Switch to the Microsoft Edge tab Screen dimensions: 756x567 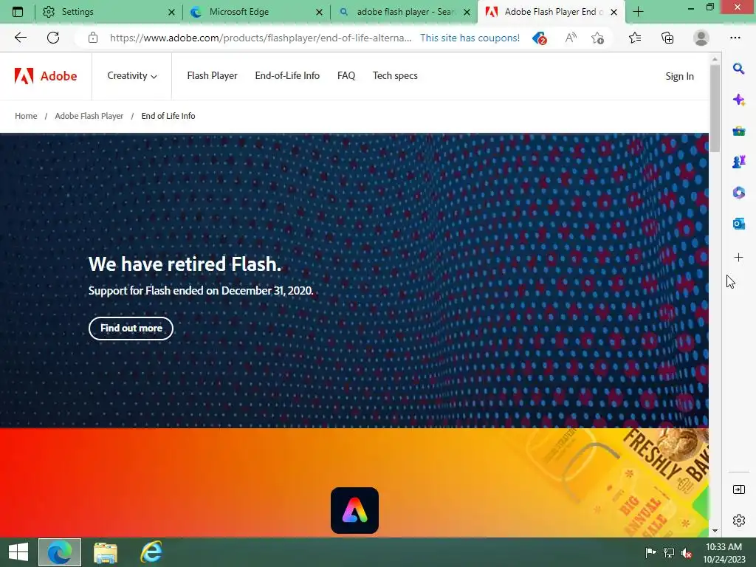[x=255, y=12]
